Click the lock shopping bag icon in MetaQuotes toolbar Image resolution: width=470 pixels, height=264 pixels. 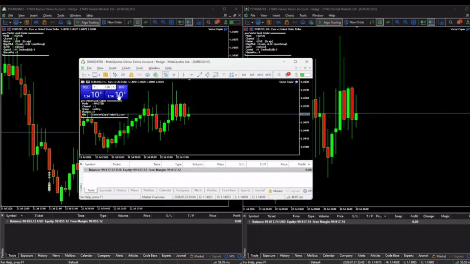pyautogui.click(x=131, y=75)
